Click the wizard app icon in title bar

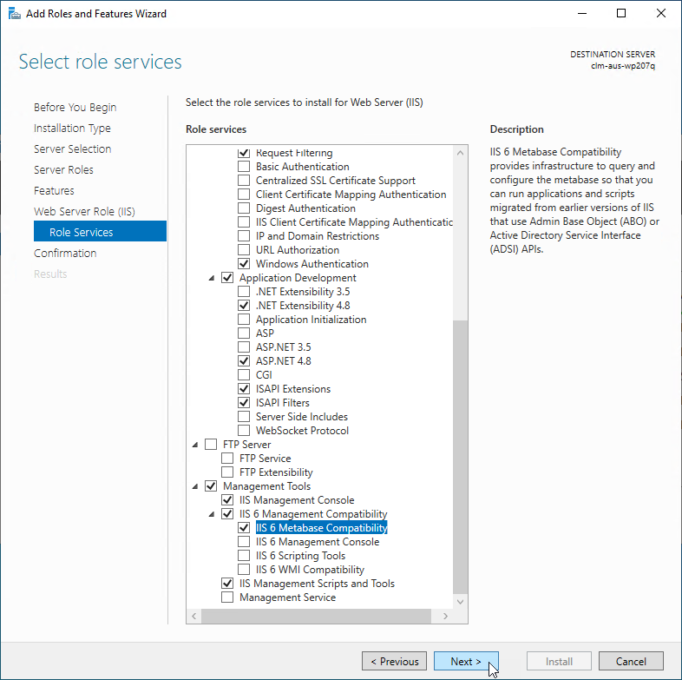pyautogui.click(x=15, y=14)
